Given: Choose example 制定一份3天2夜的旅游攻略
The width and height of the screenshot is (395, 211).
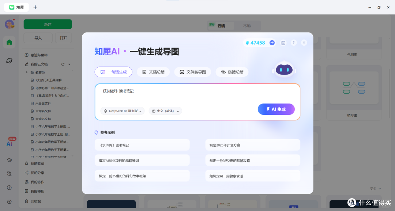Looking at the screenshot, I should point(253,161).
